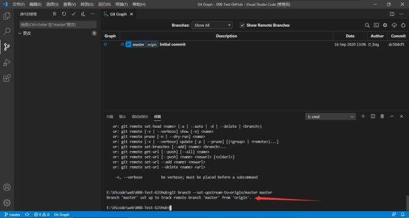
Task: Close the terminal panel
Action: (402, 116)
